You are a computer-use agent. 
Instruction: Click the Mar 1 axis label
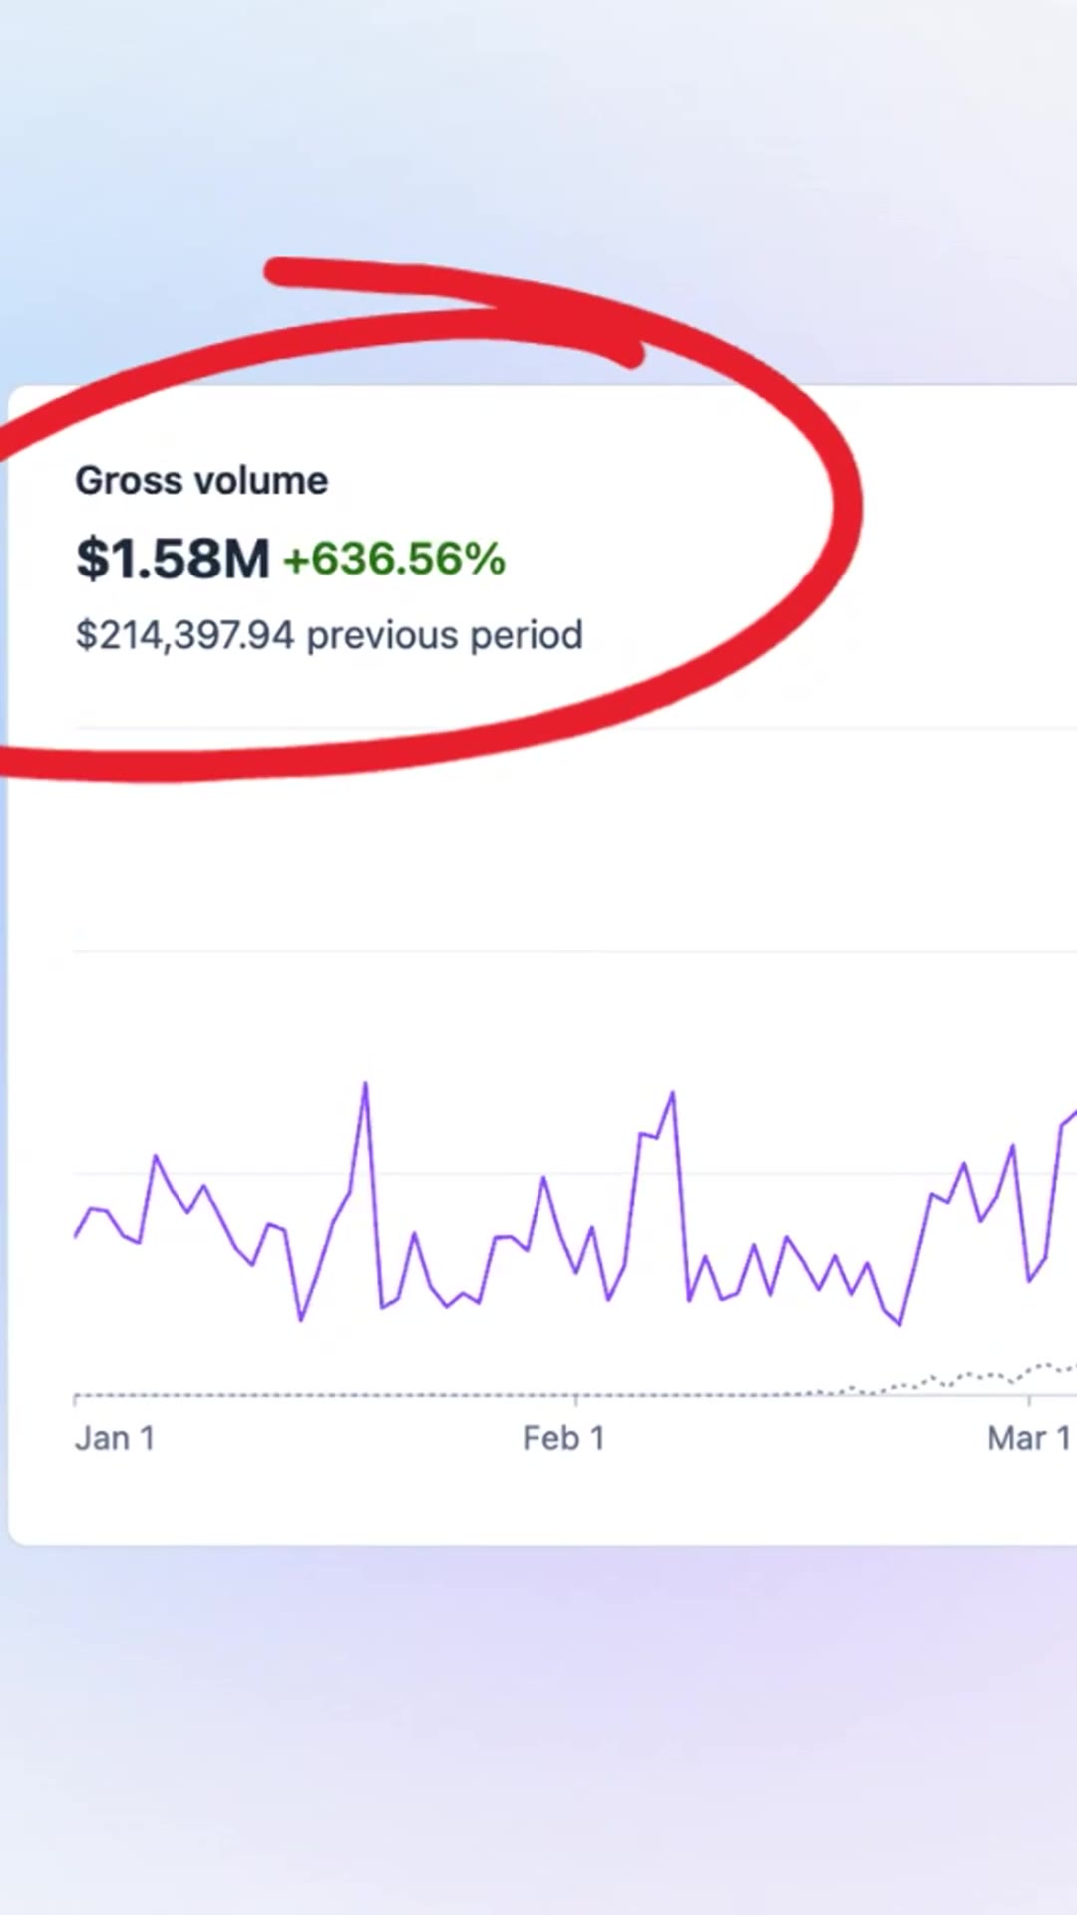(x=1029, y=1438)
